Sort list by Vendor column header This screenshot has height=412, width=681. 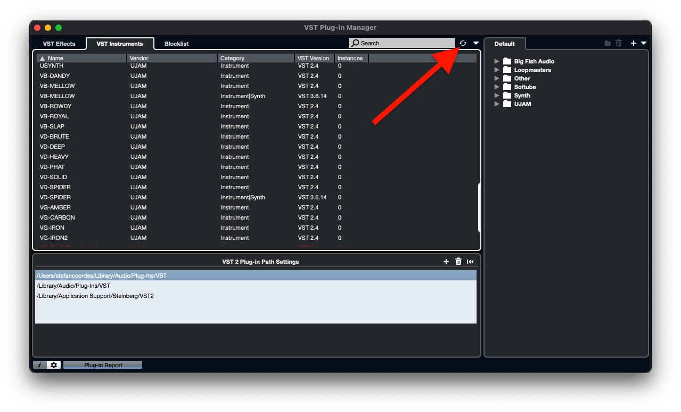click(x=172, y=58)
